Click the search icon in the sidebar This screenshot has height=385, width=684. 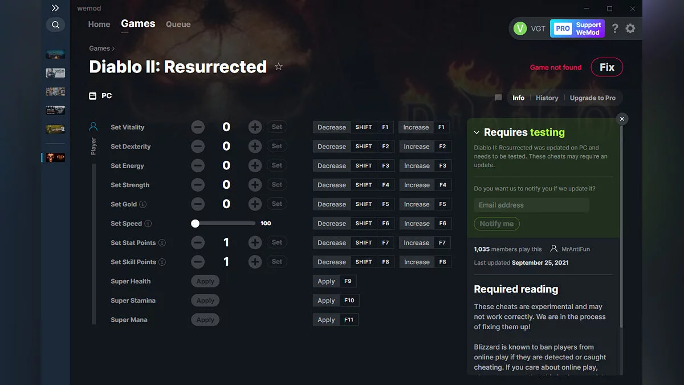pos(55,25)
